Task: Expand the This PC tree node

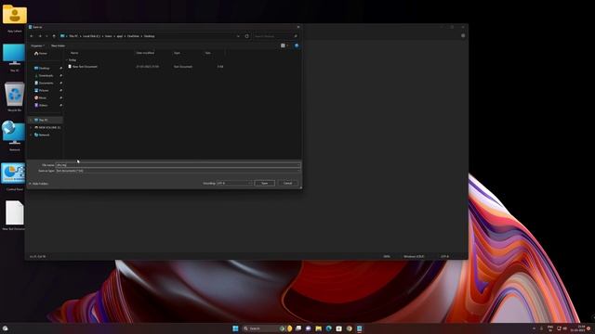Action: pyautogui.click(x=31, y=120)
